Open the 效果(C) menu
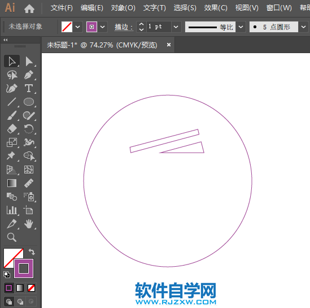 [x=216, y=8]
